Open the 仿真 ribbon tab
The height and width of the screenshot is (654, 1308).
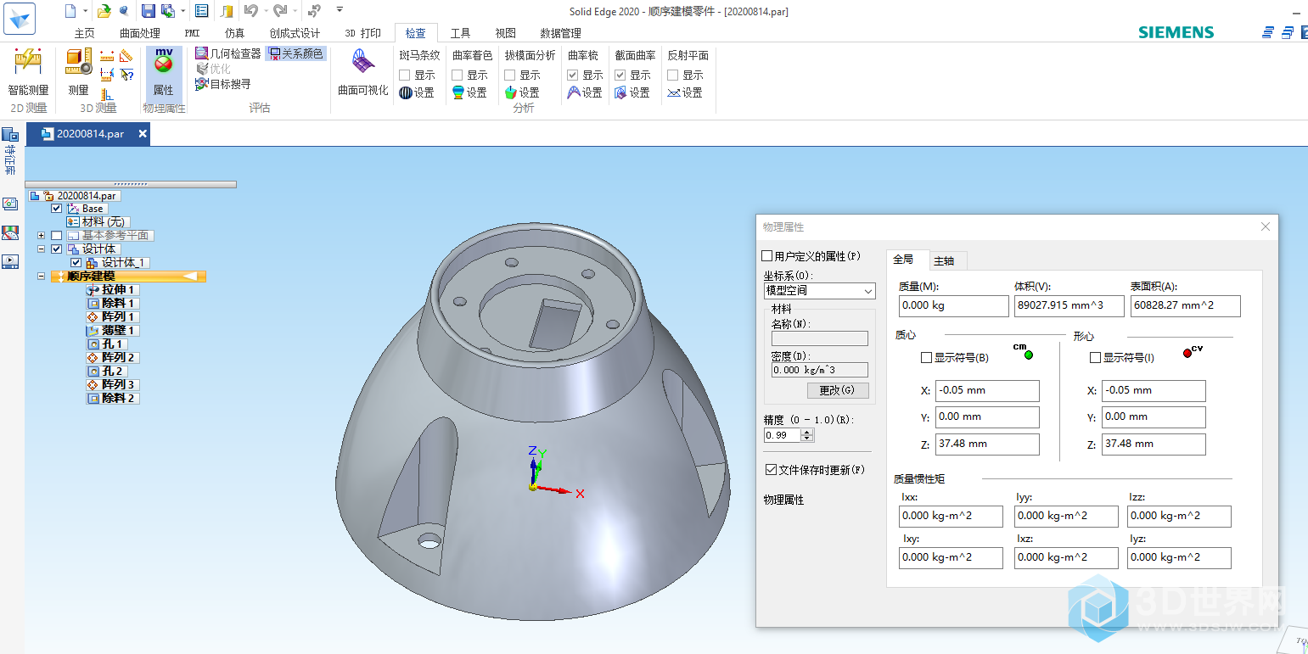pos(234,33)
